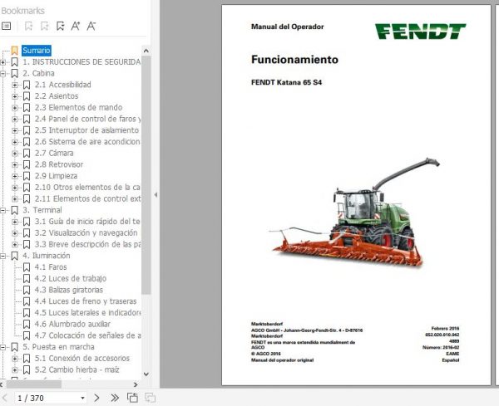
Task: Expand the 2.3 Elementos de mando node
Action: [x=15, y=108]
